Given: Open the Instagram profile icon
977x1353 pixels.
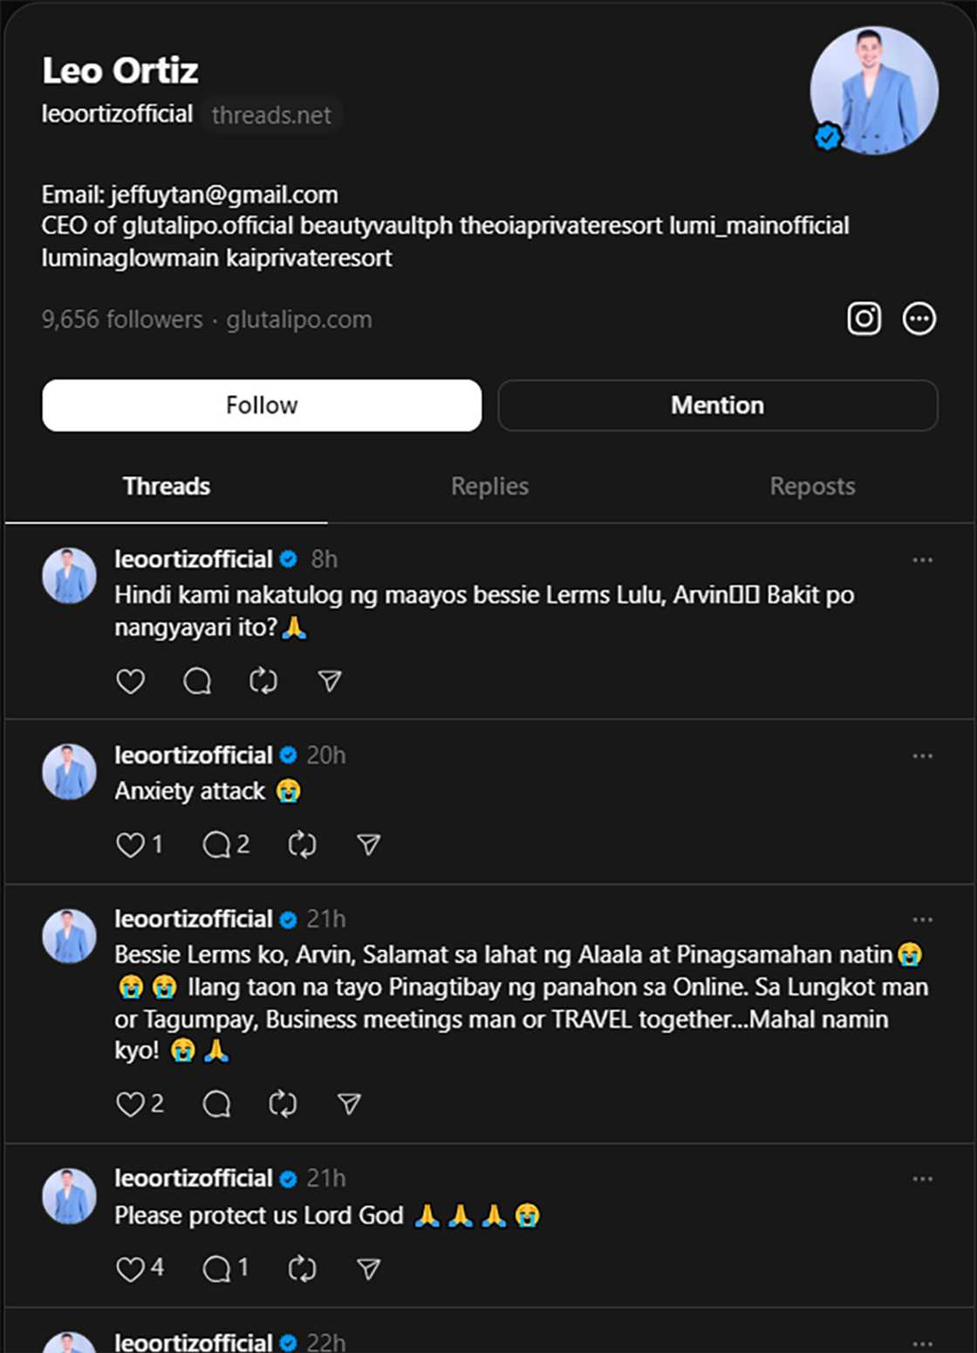Looking at the screenshot, I should pyautogui.click(x=864, y=318).
